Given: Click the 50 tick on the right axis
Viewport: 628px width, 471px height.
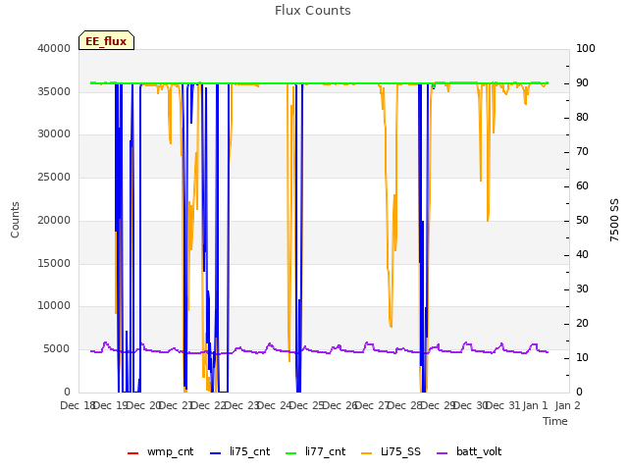Looking at the screenshot, I should (582, 220).
